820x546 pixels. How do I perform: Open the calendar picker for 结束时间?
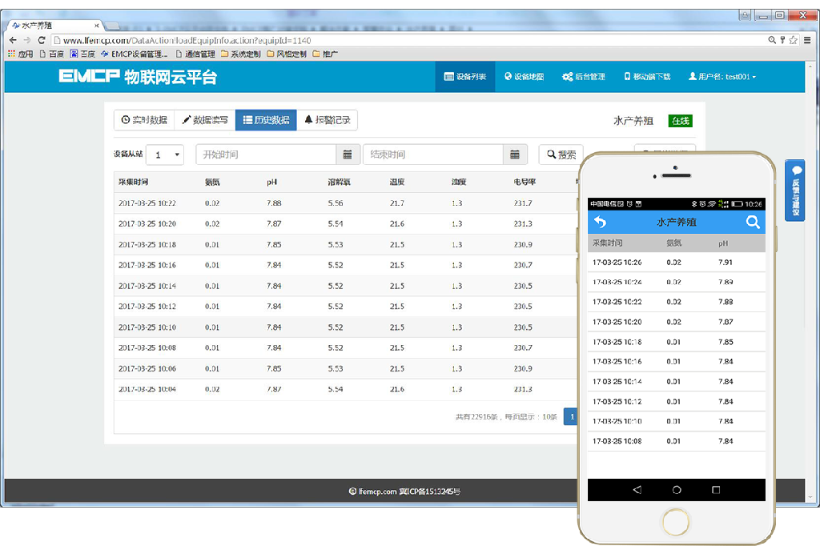[x=515, y=155]
